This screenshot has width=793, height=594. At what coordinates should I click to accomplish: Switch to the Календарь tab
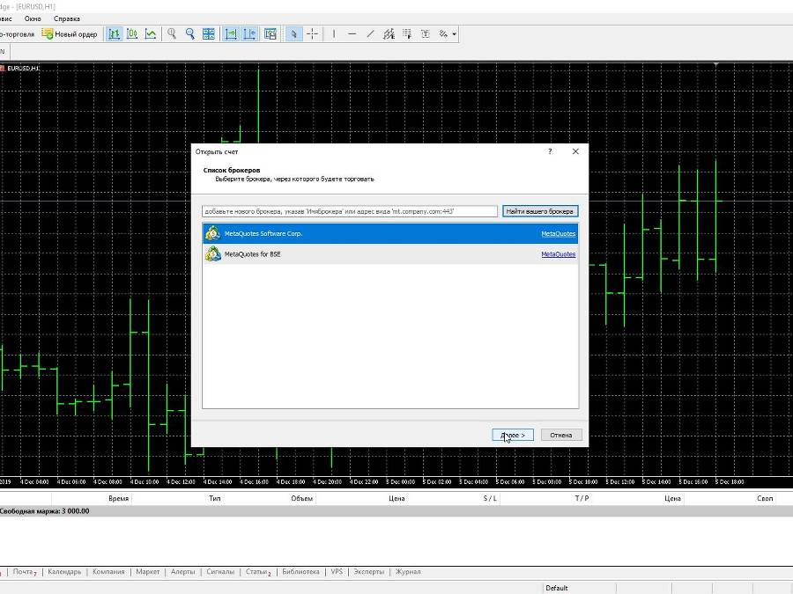64,572
